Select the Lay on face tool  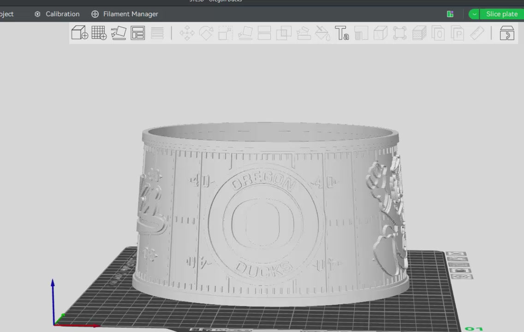pyautogui.click(x=245, y=33)
